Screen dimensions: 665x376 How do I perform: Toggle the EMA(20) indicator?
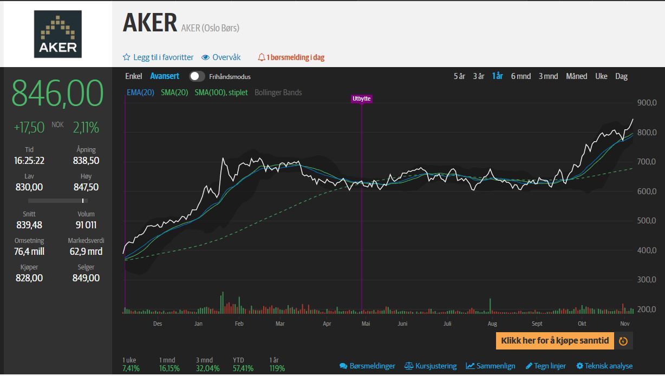(140, 93)
